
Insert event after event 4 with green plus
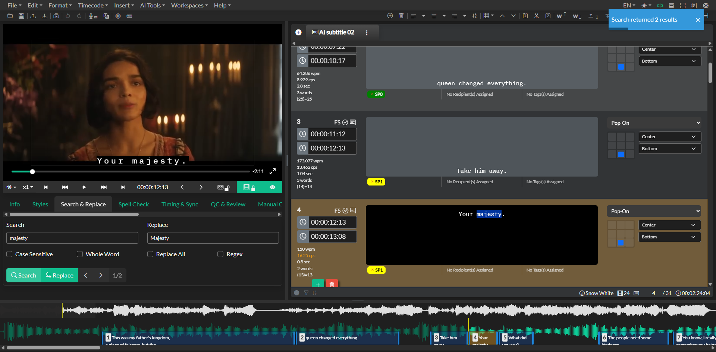click(318, 284)
